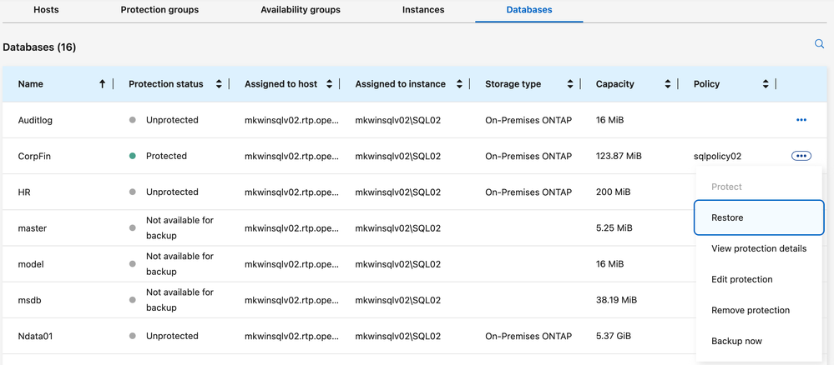Switch to the Hosts tab

[x=46, y=10]
